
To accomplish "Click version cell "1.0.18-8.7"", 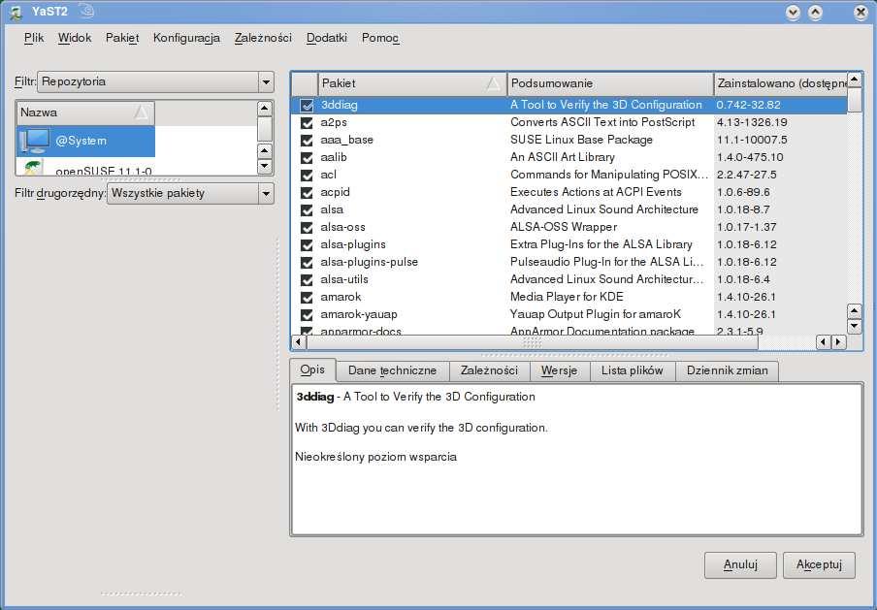I will 743,209.
